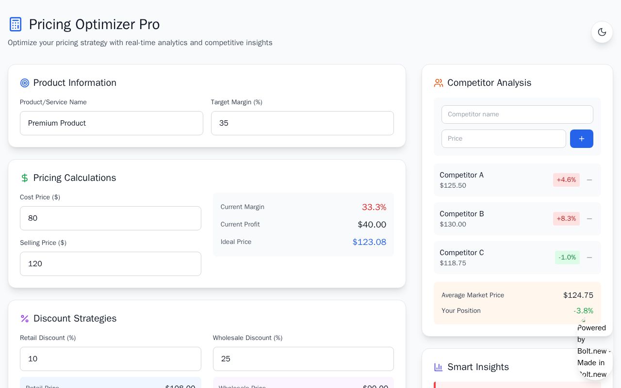Click the Powered by Bolt.new badge
The image size is (621, 388).
594,350
